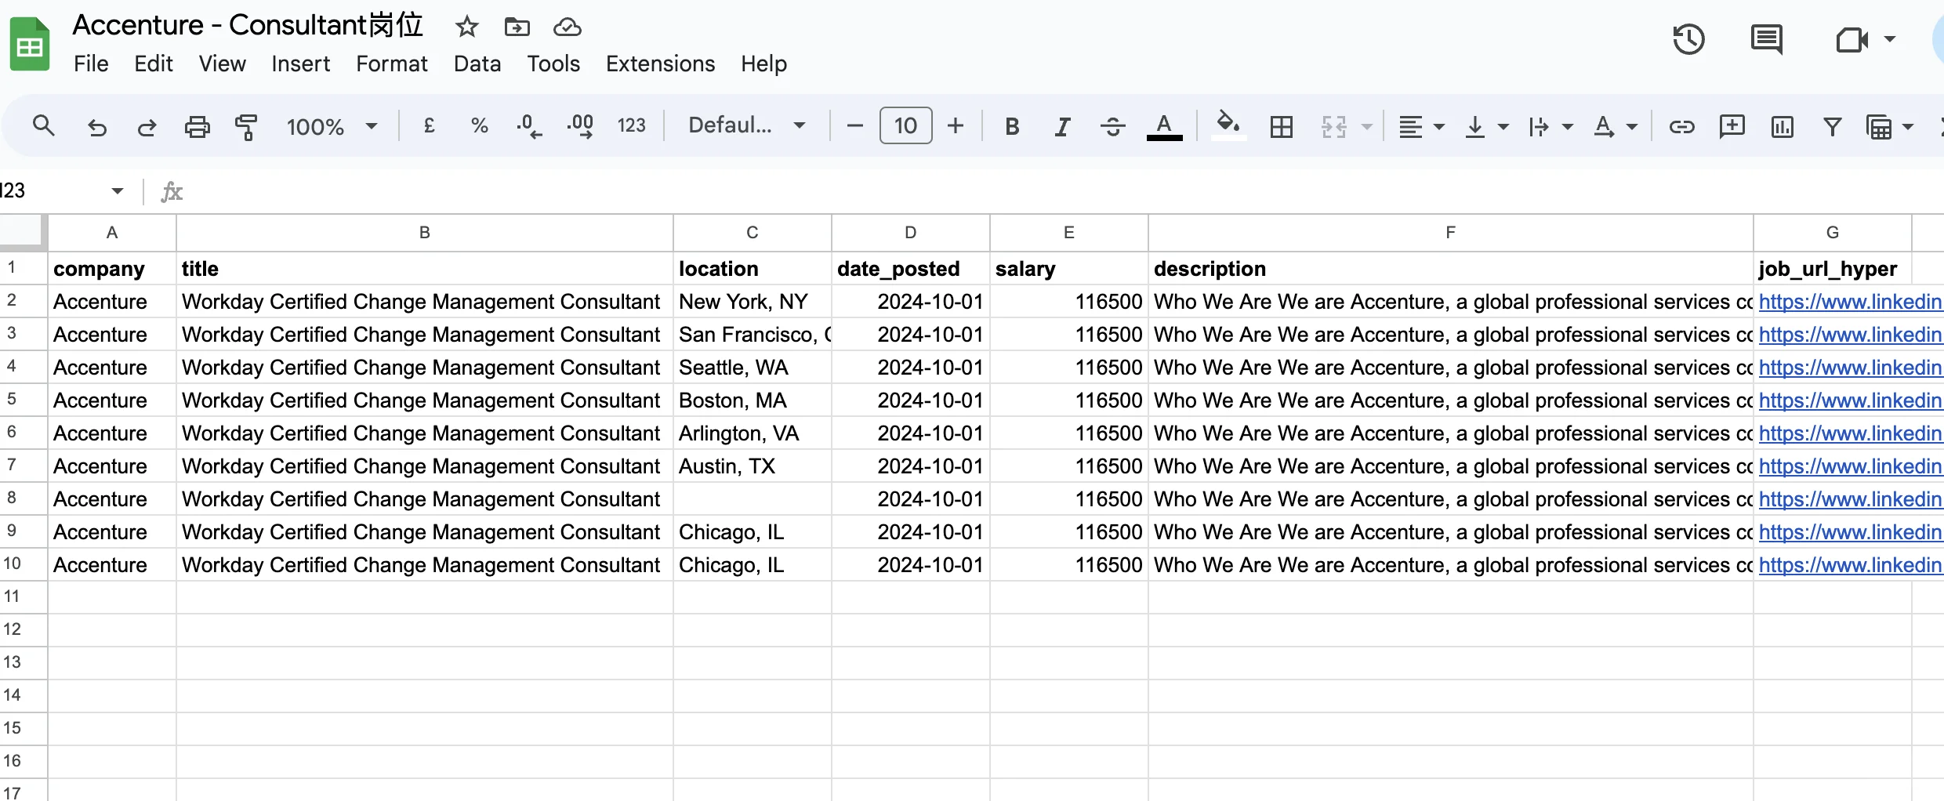Open LinkedIn link for Austin row
The image size is (1944, 801).
pyautogui.click(x=1850, y=466)
